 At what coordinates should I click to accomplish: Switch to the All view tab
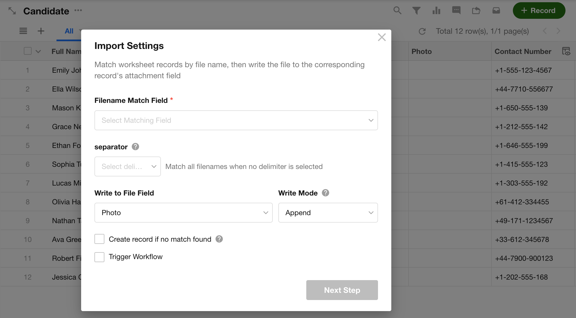pyautogui.click(x=69, y=31)
